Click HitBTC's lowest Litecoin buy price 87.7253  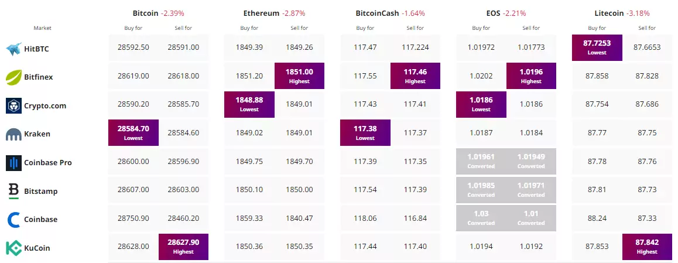pyautogui.click(x=597, y=48)
